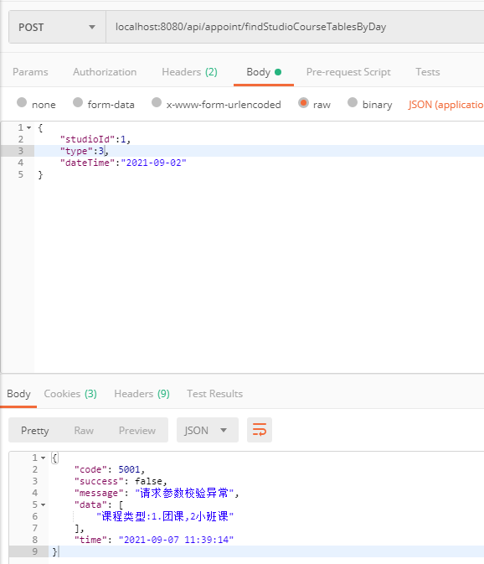View the Test Results tab
This screenshot has width=484, height=564.
(x=214, y=394)
